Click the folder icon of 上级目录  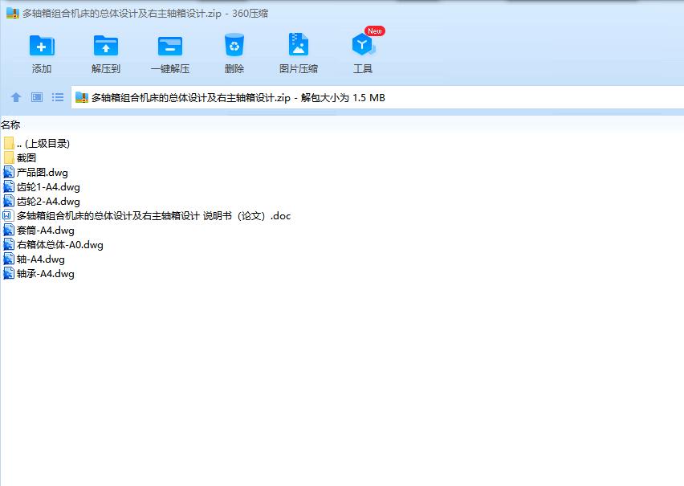coord(9,143)
